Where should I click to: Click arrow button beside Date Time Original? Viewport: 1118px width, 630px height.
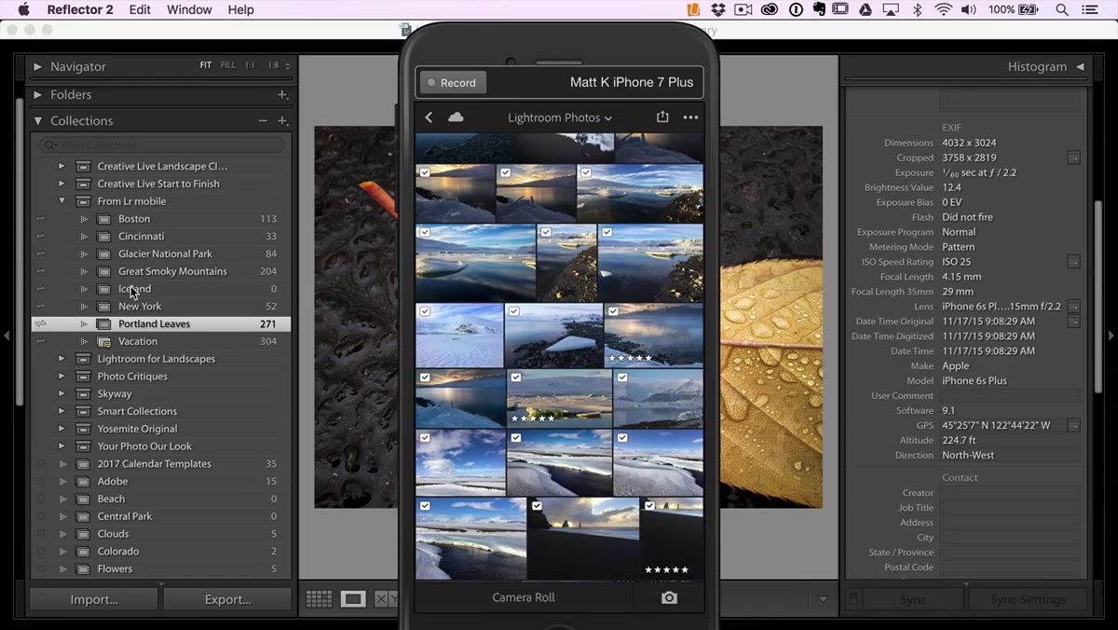coord(1073,322)
